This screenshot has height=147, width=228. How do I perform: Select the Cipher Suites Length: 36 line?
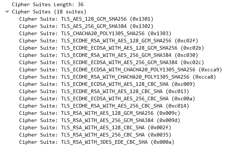click(48, 4)
